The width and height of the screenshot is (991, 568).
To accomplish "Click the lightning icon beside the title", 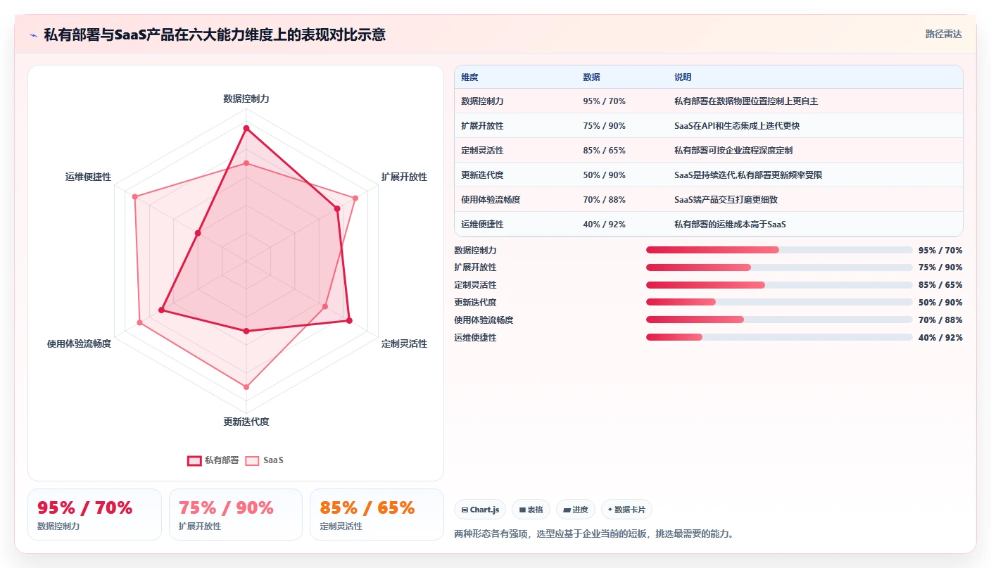I will click(34, 35).
